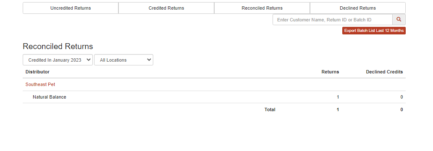The height and width of the screenshot is (151, 433).
Task: Click the Total declined credits value
Action: coord(402,109)
